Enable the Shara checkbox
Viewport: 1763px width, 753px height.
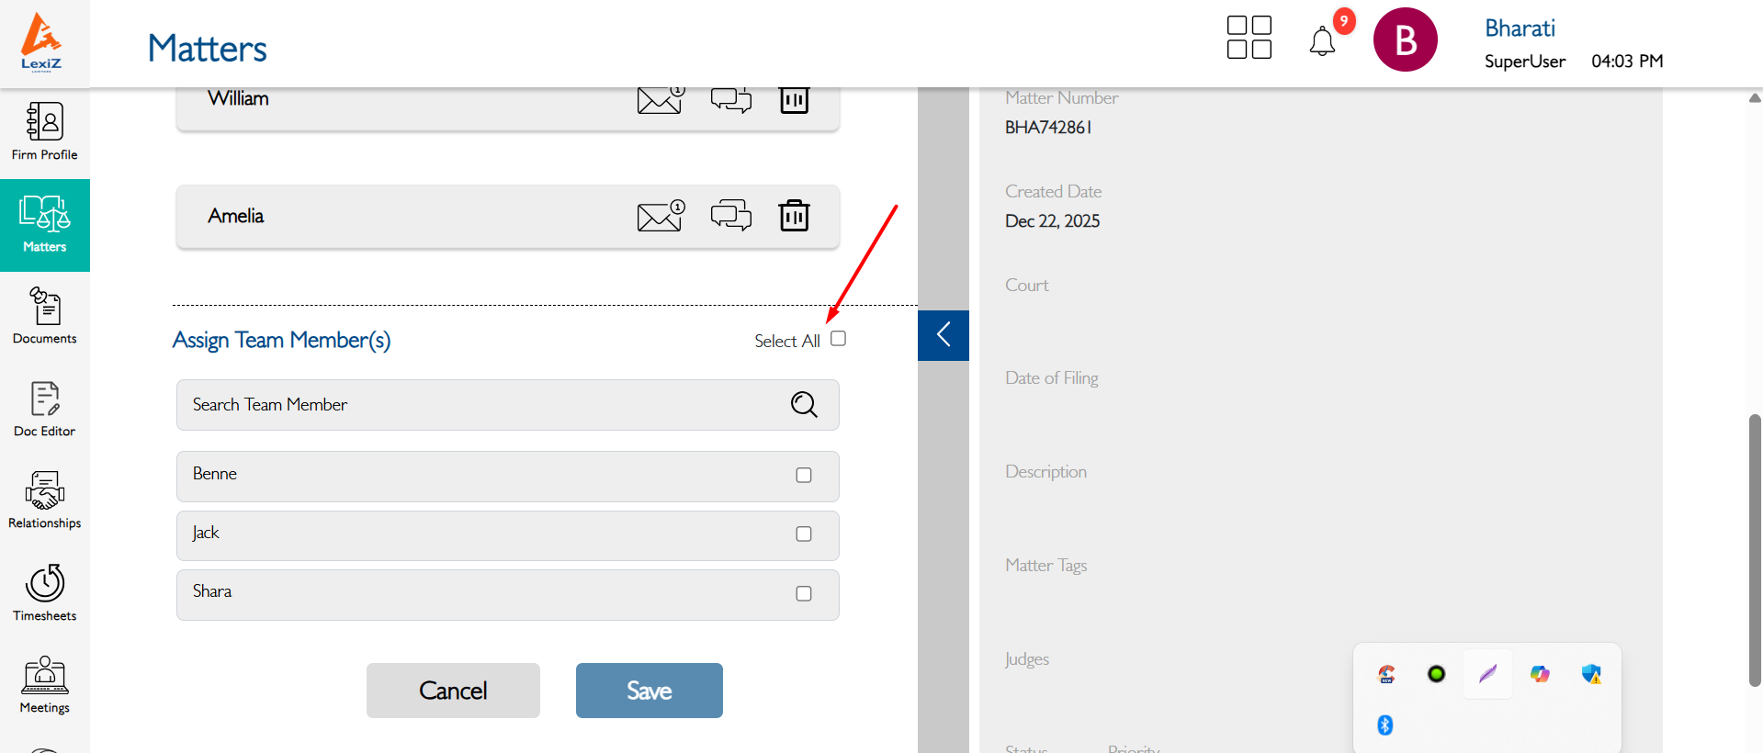(x=804, y=594)
